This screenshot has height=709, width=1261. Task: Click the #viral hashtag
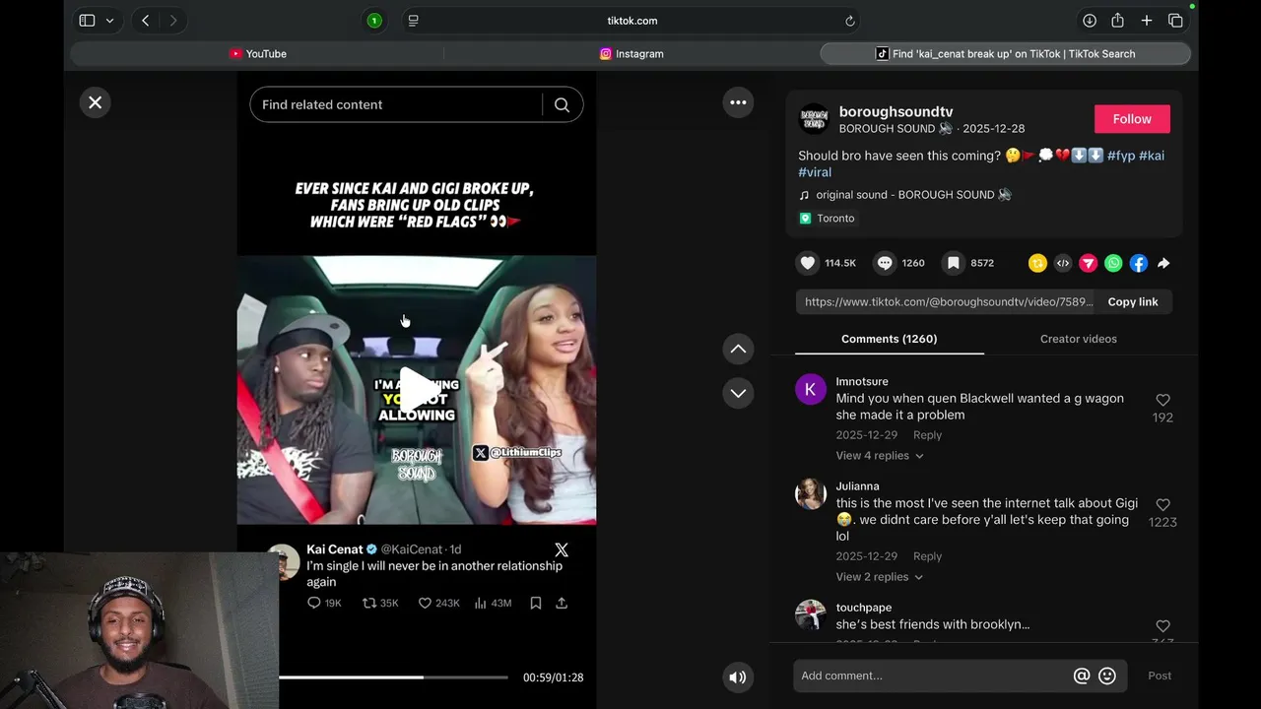click(815, 172)
